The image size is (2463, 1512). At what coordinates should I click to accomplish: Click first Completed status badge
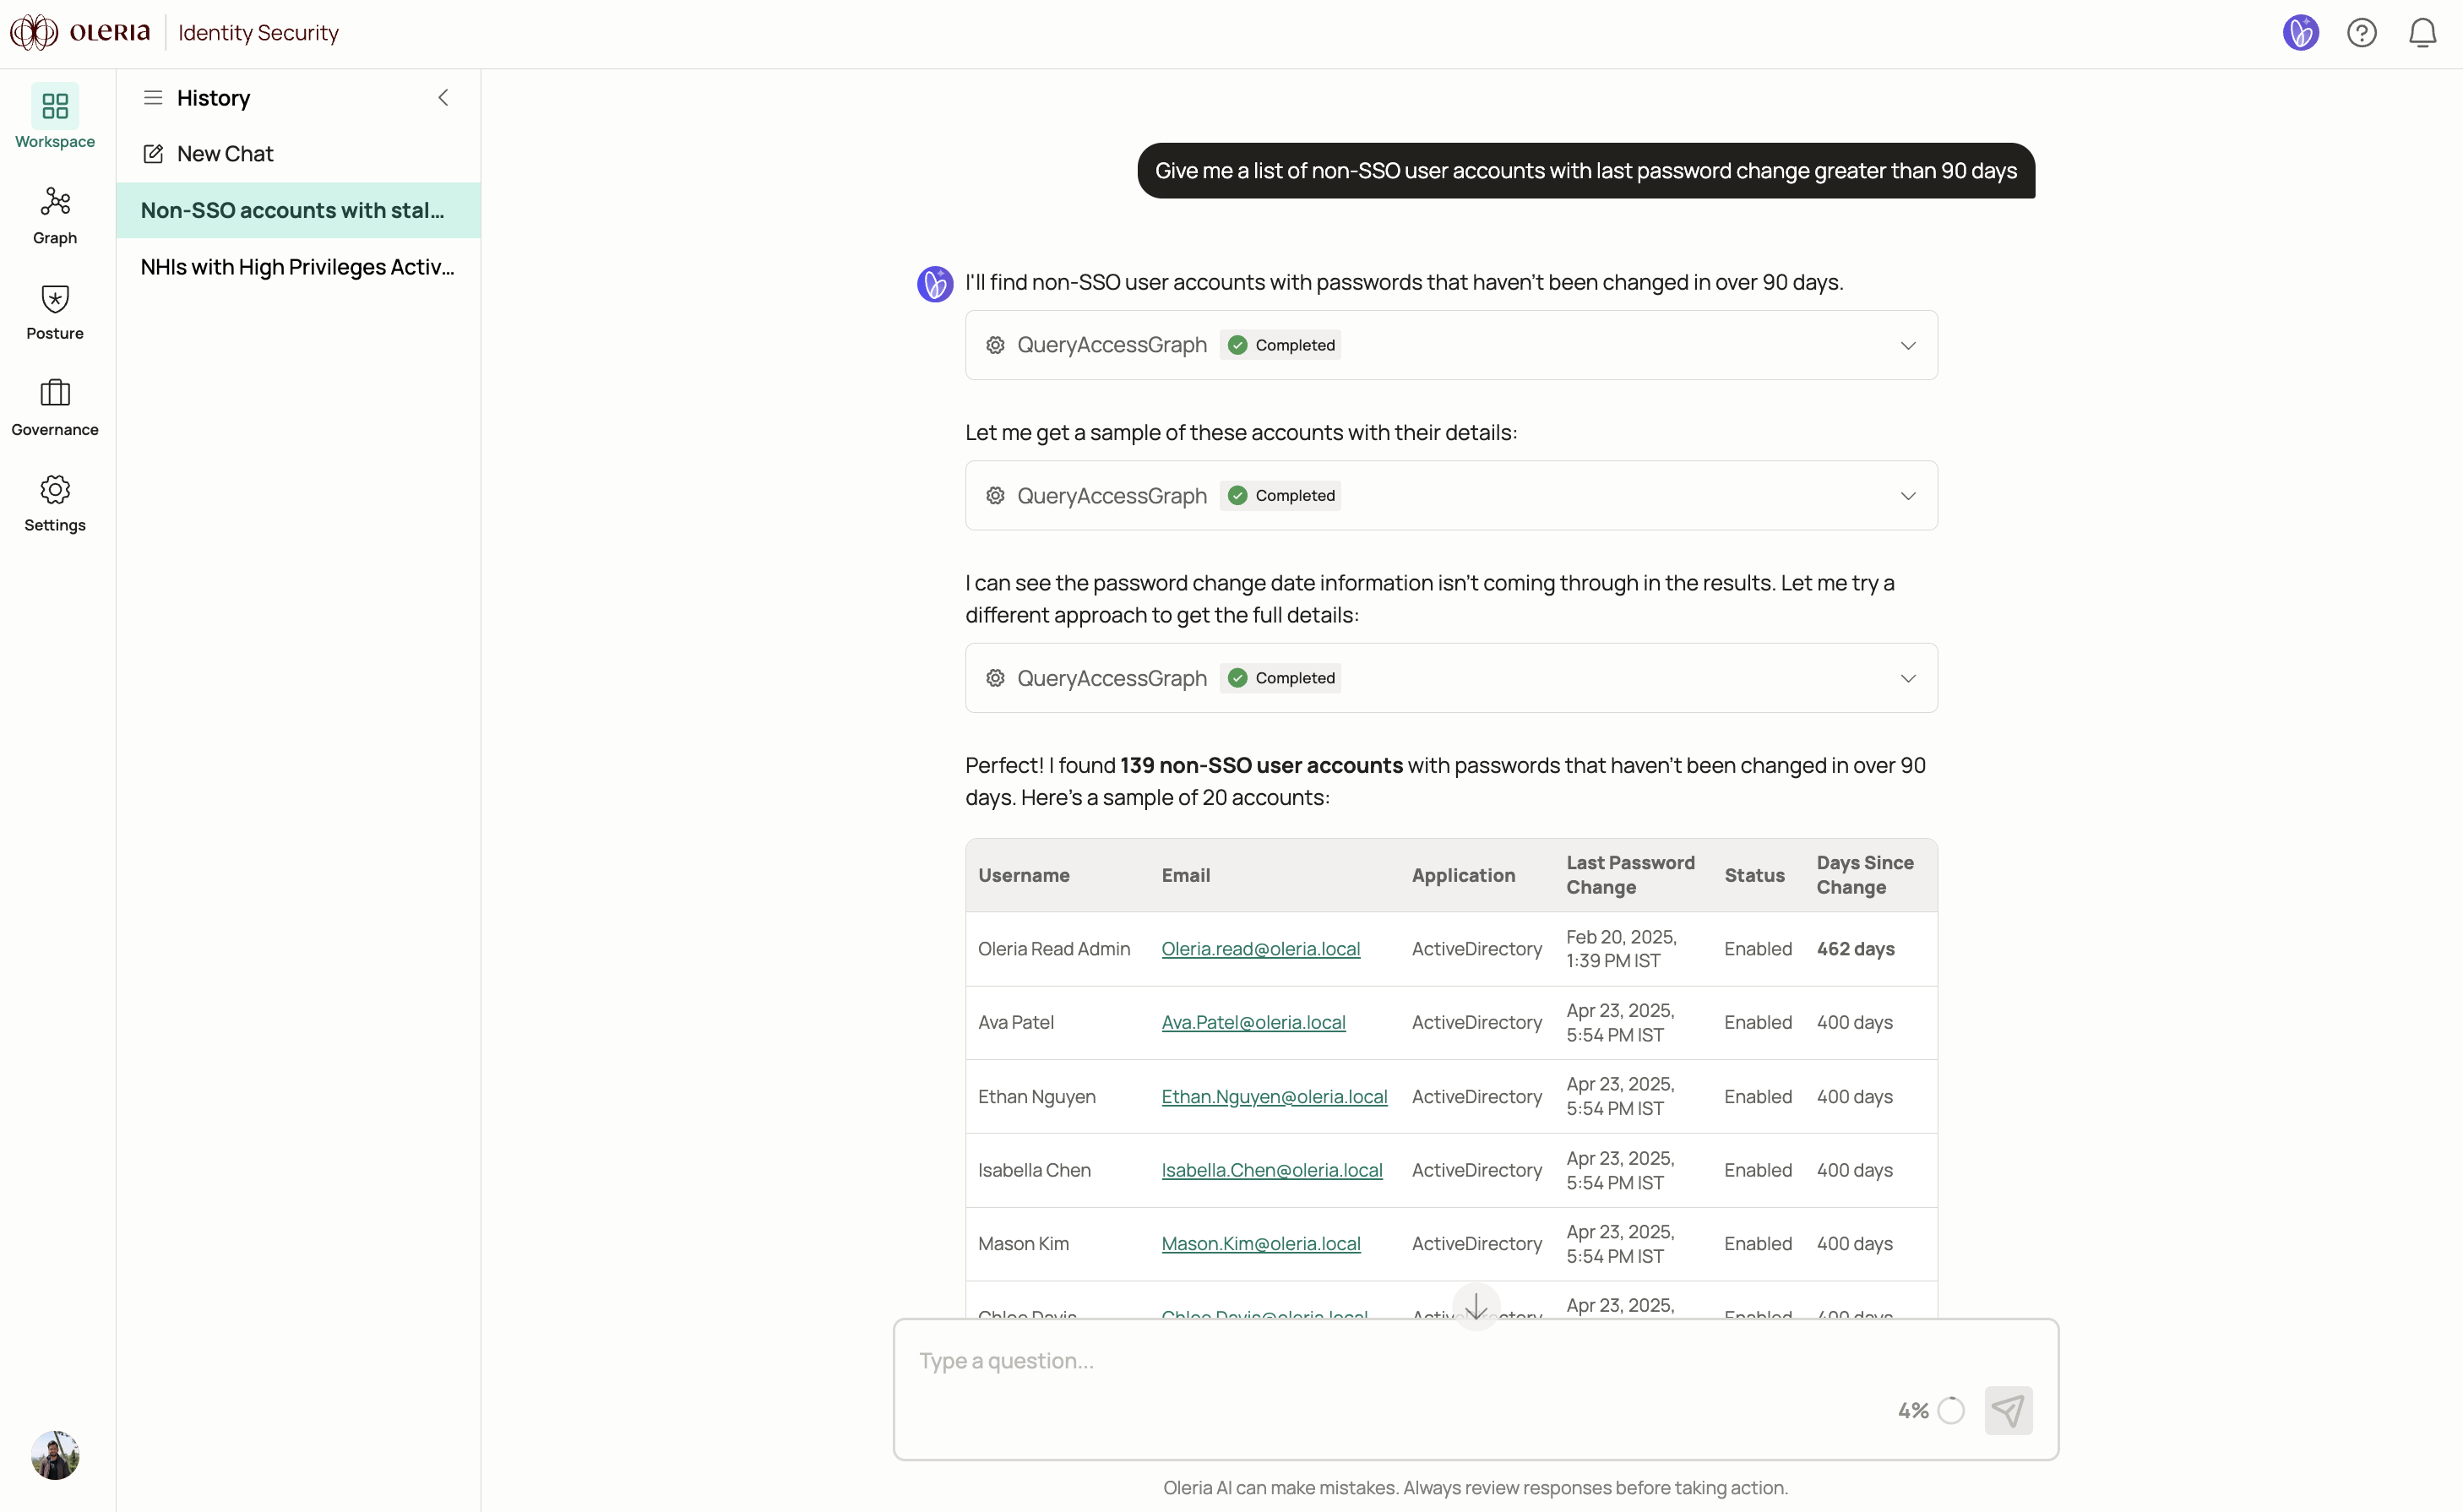click(x=1280, y=345)
